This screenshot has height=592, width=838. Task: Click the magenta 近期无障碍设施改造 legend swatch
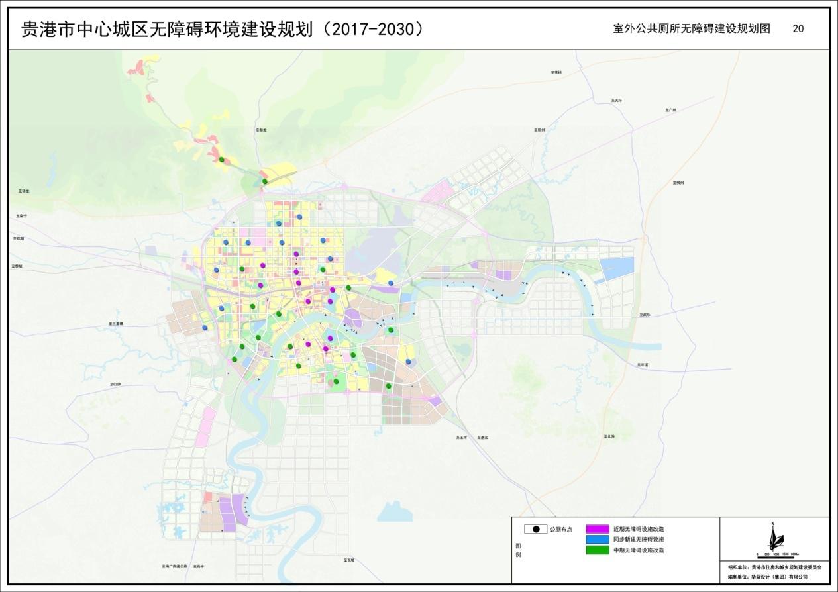coord(597,529)
